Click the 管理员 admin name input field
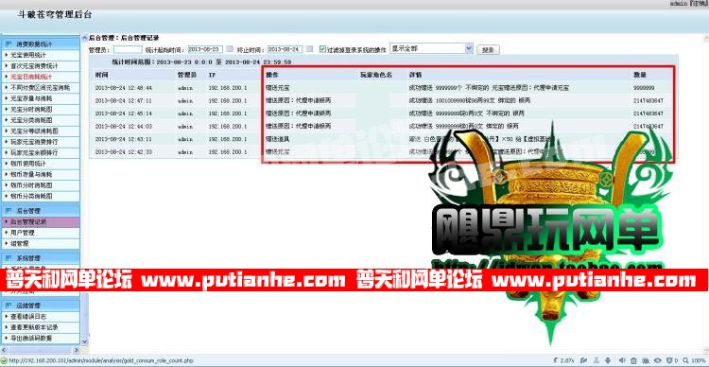Viewport: 709px width, 367px height. coord(128,49)
